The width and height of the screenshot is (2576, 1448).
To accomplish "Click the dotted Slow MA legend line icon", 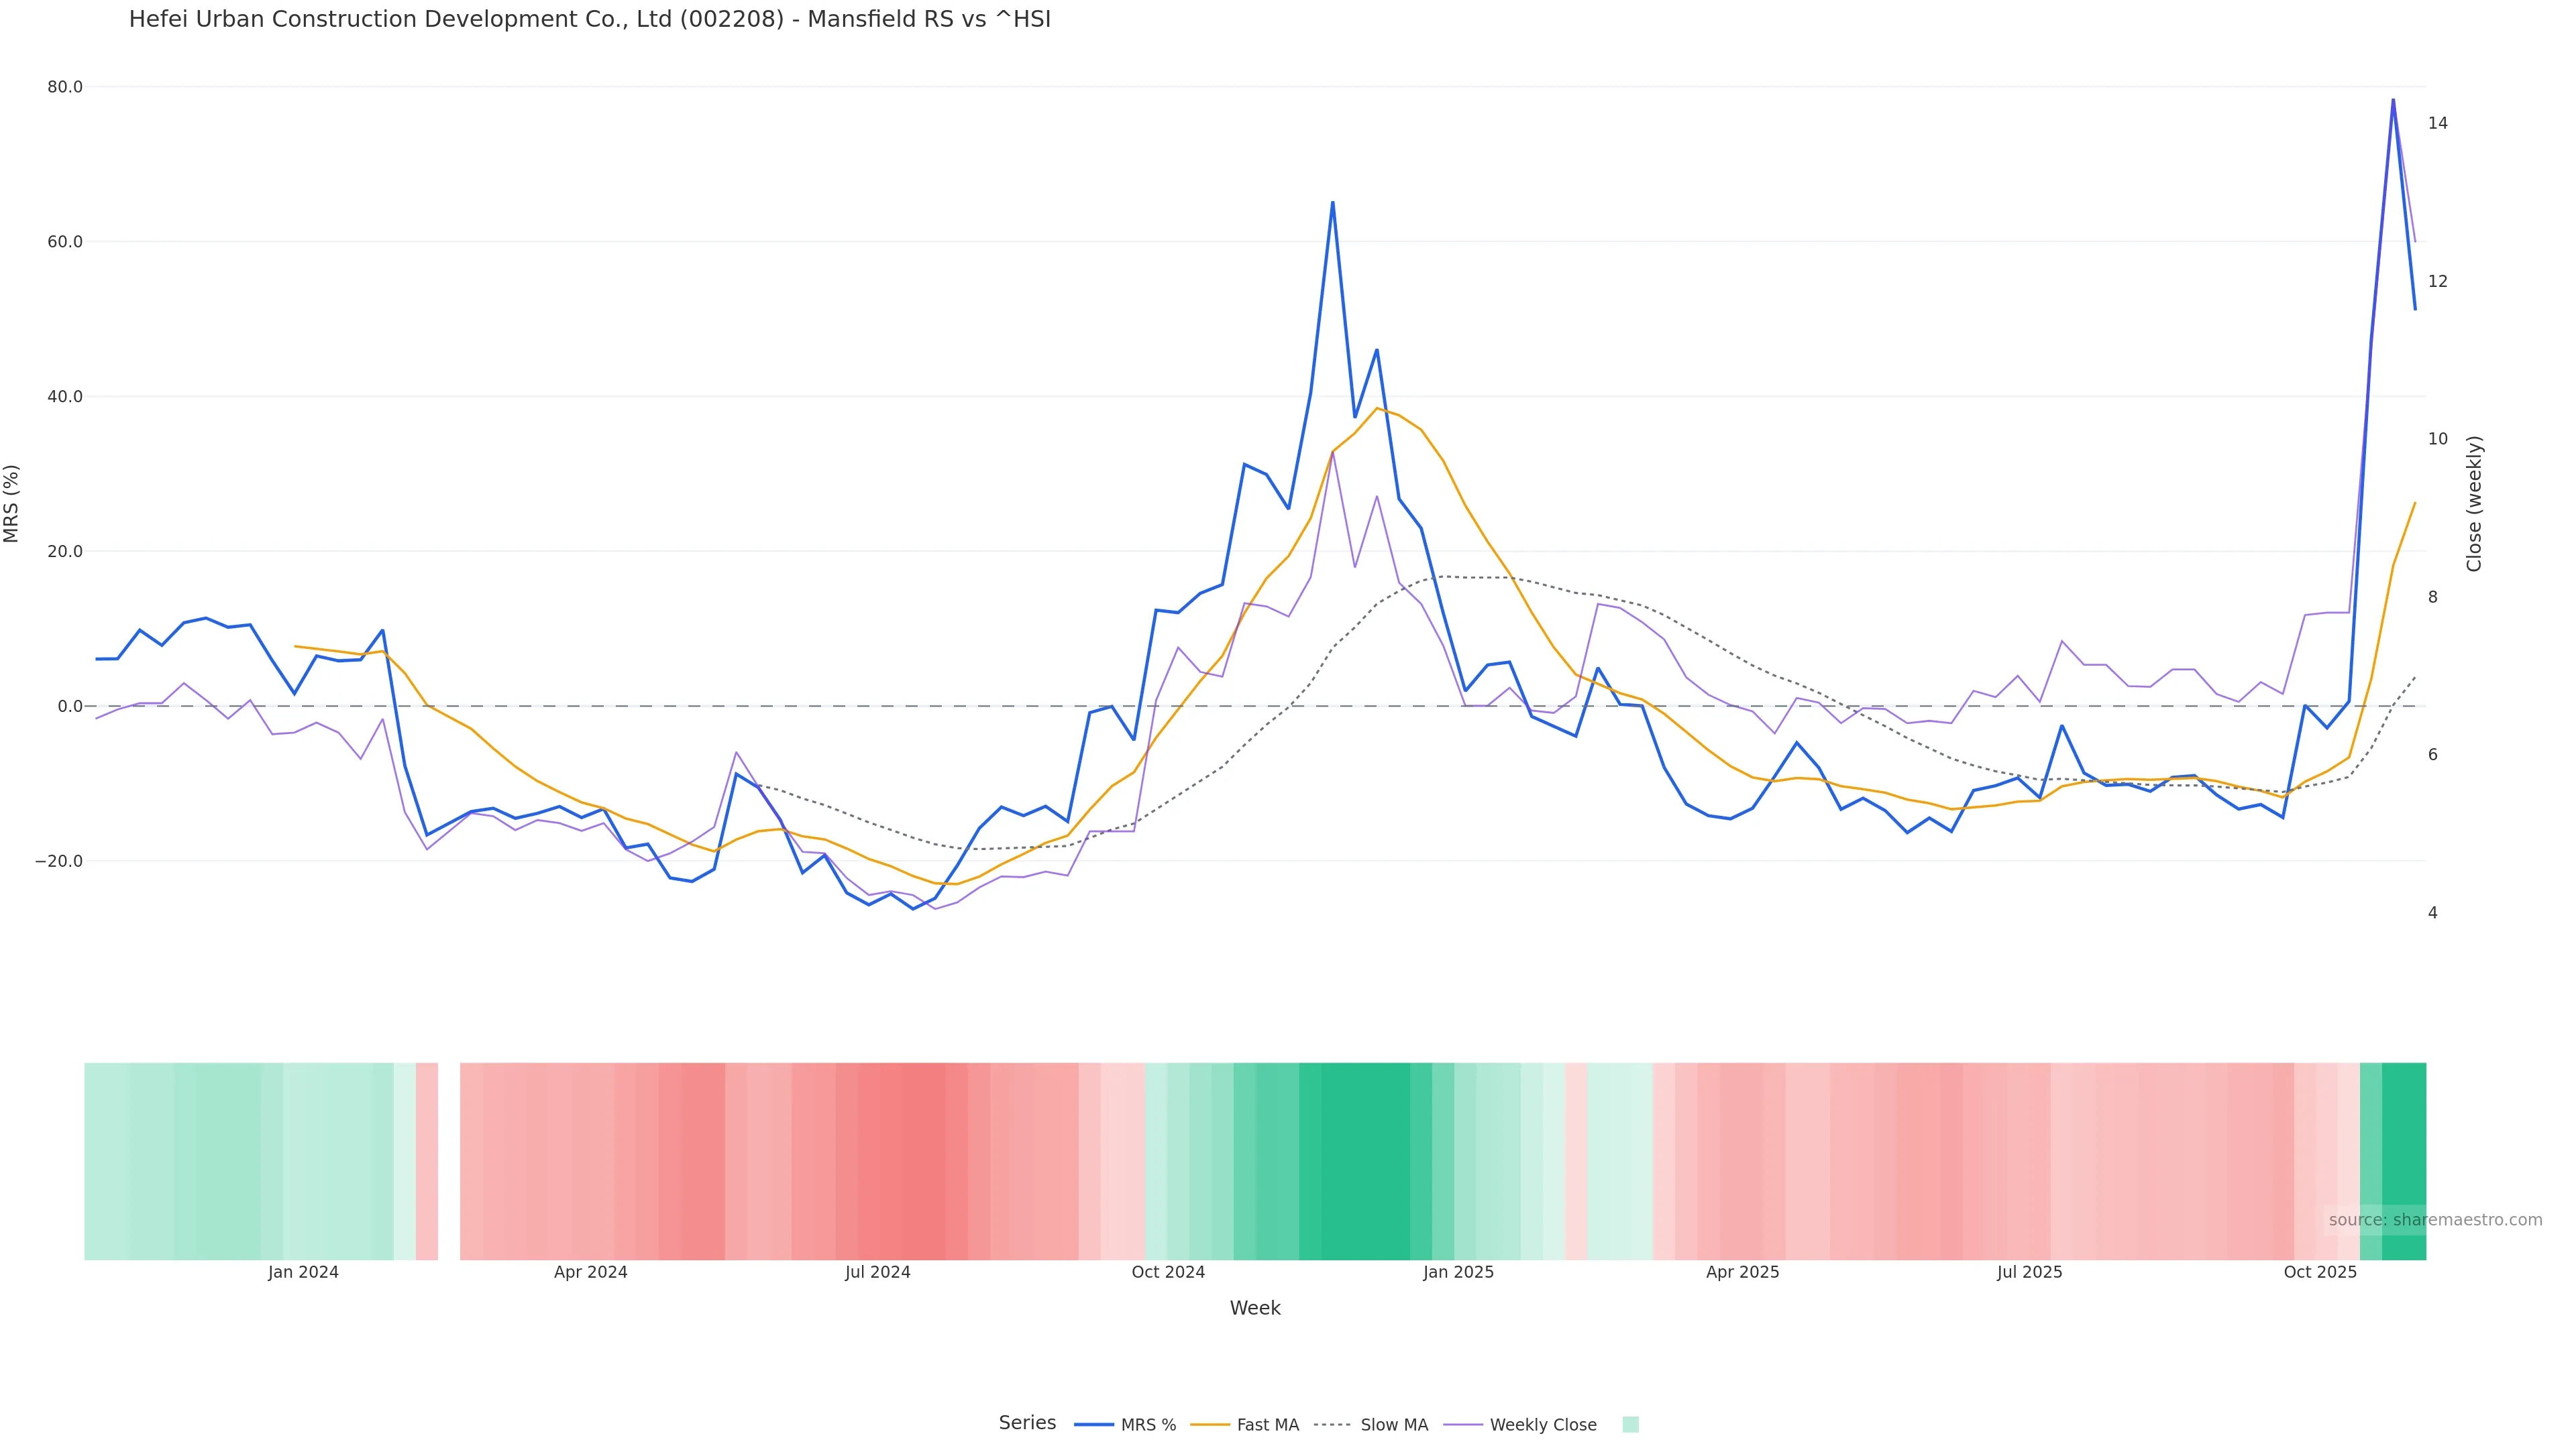I will [1332, 1425].
